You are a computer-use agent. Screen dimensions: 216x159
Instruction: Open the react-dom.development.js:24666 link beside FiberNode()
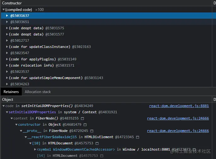point(178,119)
